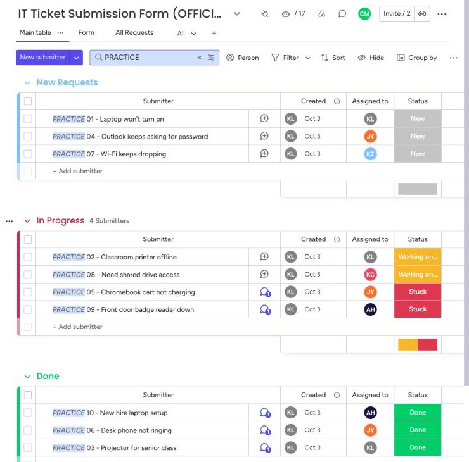The width and height of the screenshot is (469, 462).
Task: Switch to All Requests tab
Action: [x=134, y=32]
